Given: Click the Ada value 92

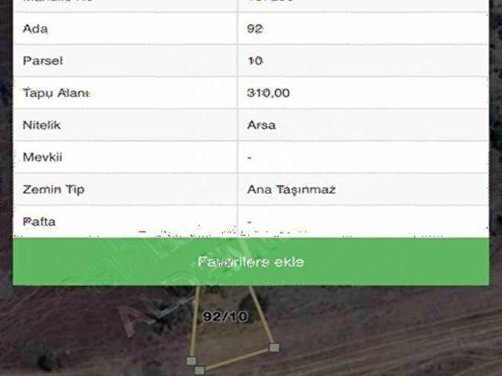Looking at the screenshot, I should (255, 29).
